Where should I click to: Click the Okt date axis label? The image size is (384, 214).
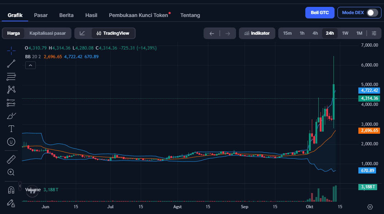(310, 207)
